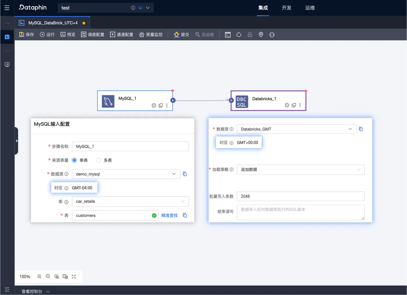Click the customers table input field
The image size is (407, 295).
(115, 215)
